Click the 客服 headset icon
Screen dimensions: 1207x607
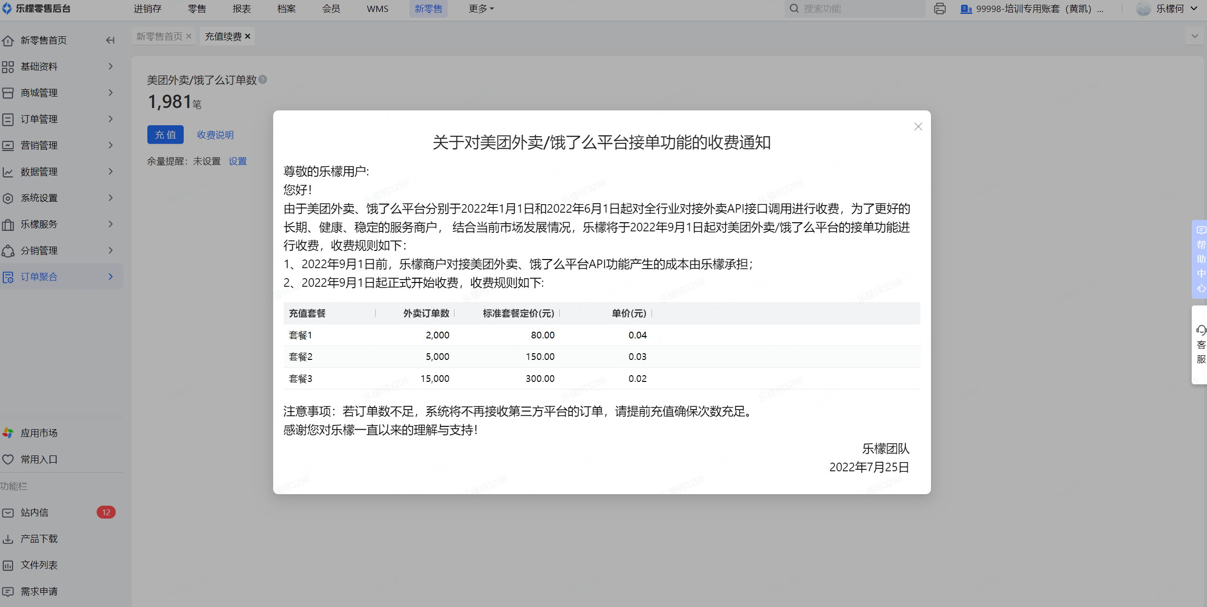pyautogui.click(x=1201, y=330)
